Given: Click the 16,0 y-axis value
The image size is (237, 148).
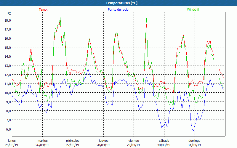Looking at the screenshot, I should coord(8,38).
